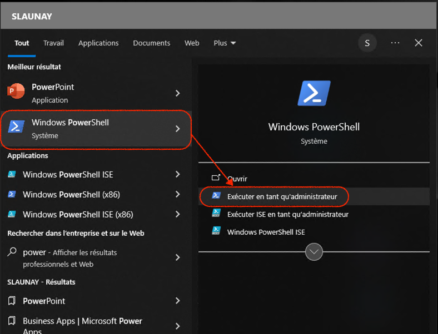The height and width of the screenshot is (334, 438).
Task: Expand the power web search result arrow
Action: click(178, 257)
